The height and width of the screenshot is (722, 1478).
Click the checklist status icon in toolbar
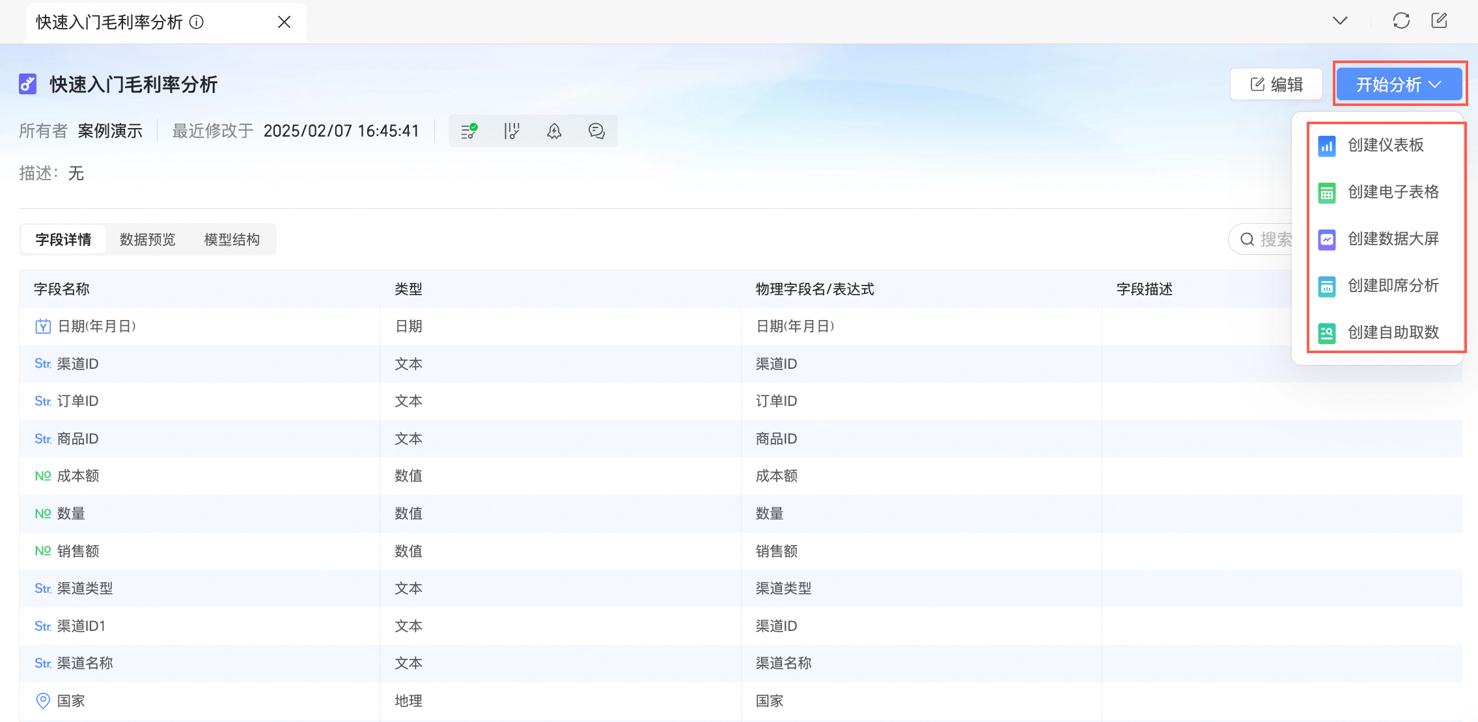point(469,131)
